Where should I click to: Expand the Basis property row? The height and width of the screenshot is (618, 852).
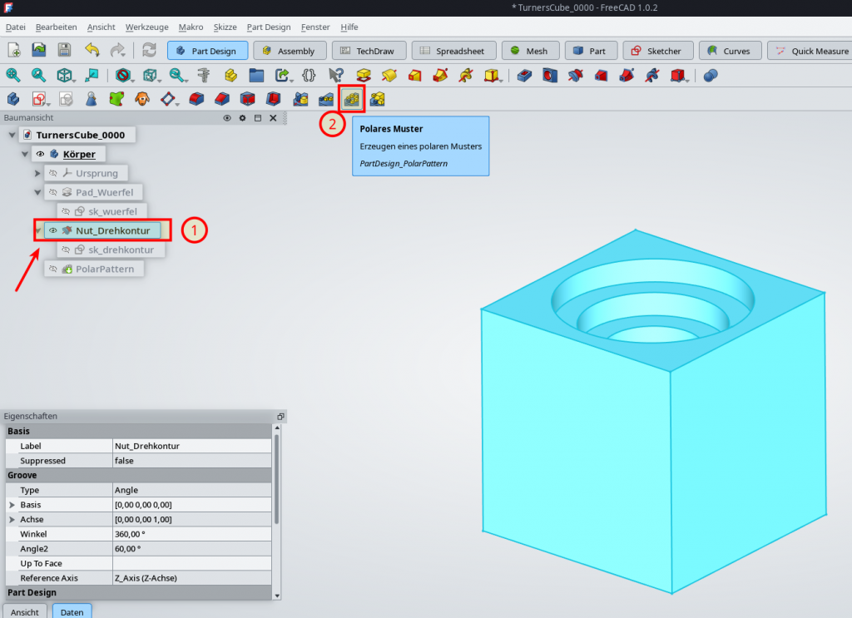tap(12, 505)
